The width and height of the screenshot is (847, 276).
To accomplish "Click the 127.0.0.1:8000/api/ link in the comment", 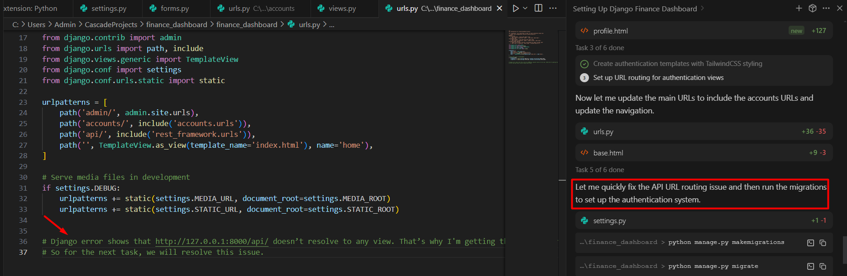I will (212, 242).
